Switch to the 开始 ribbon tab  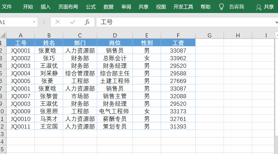tap(28, 7)
